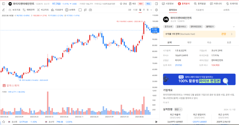The height and width of the screenshot is (125, 239).
Task: Select the 재무 financials tab
Action: point(189,42)
